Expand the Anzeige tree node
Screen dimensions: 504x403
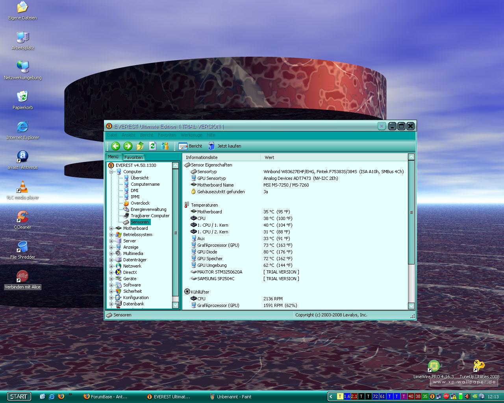[111, 247]
